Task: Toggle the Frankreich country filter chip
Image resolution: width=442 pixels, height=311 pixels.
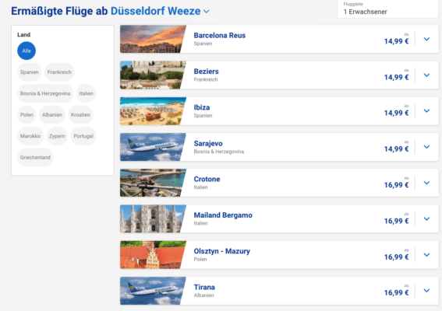Action: coord(59,72)
